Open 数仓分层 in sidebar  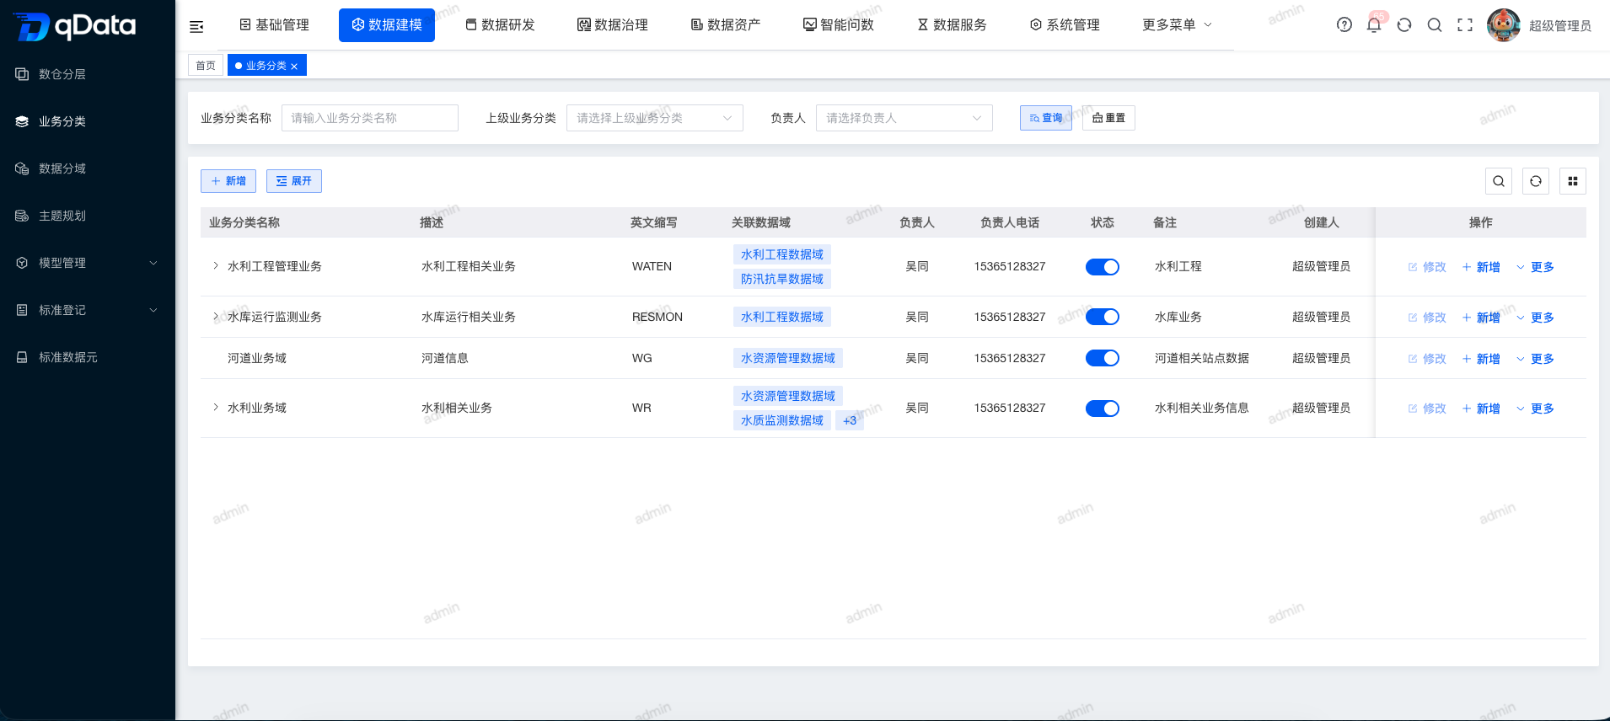pos(88,74)
